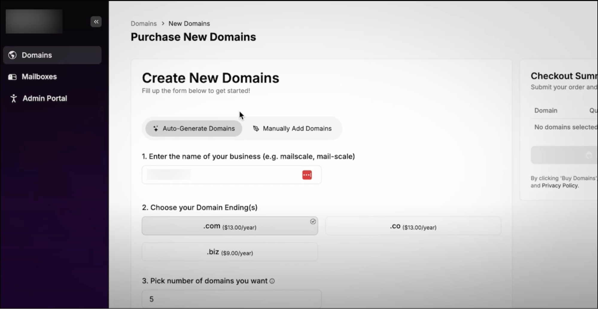Click the tag icon on Manually Add Domains

pyautogui.click(x=256, y=129)
